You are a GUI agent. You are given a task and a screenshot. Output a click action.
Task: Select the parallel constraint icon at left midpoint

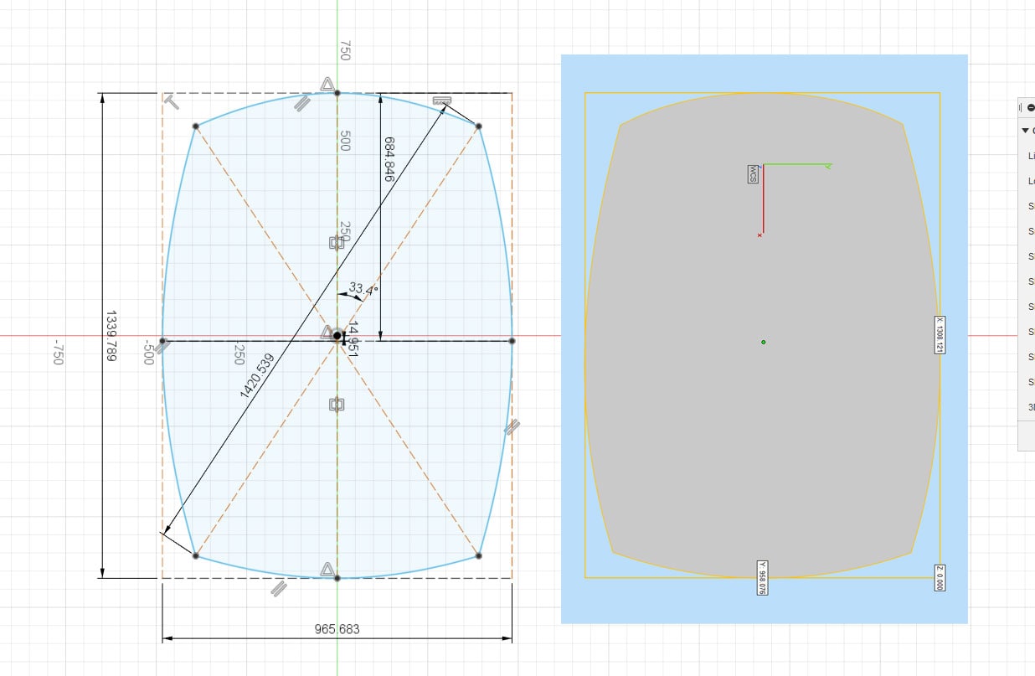(163, 347)
